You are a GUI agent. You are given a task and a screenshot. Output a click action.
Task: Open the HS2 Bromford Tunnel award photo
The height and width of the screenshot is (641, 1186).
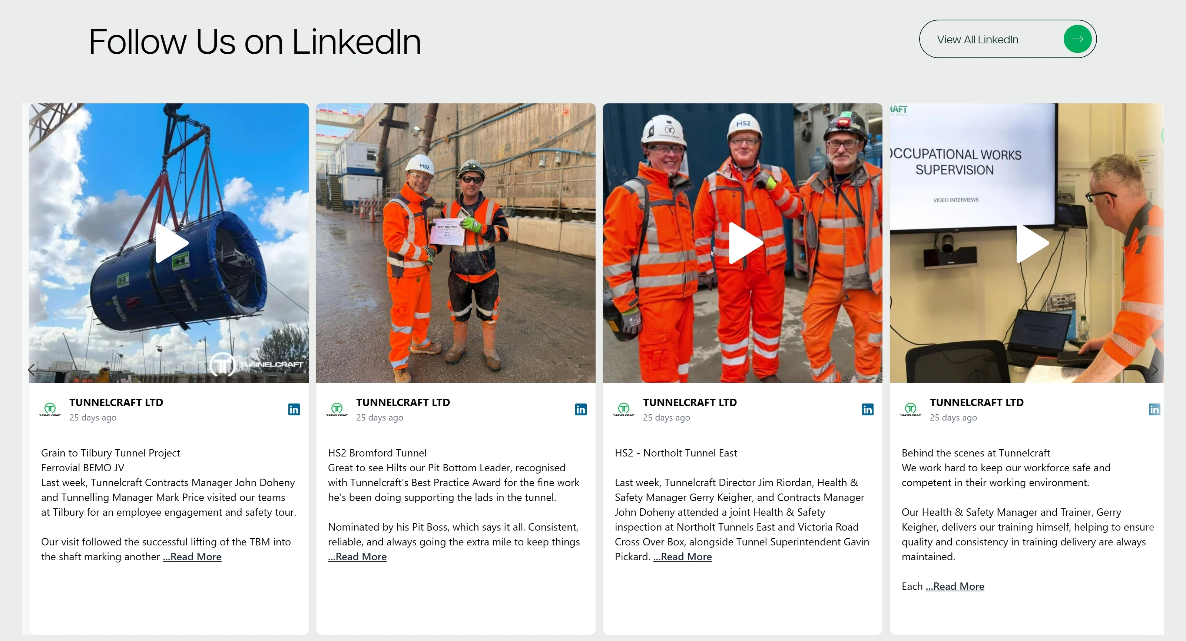(456, 243)
